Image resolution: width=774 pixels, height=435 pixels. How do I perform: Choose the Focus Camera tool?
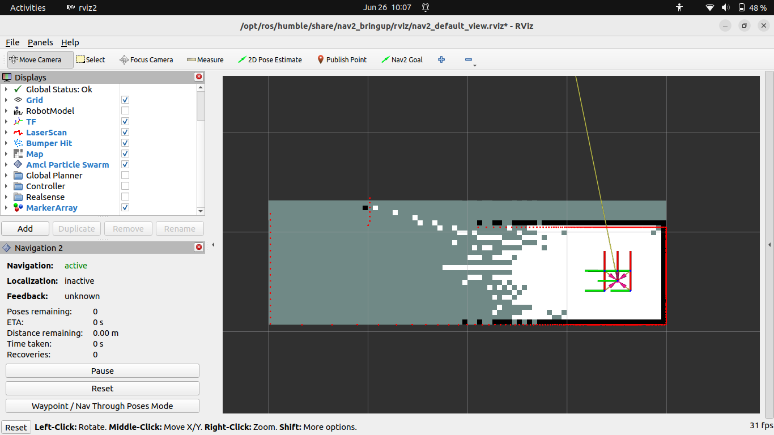(x=146, y=59)
